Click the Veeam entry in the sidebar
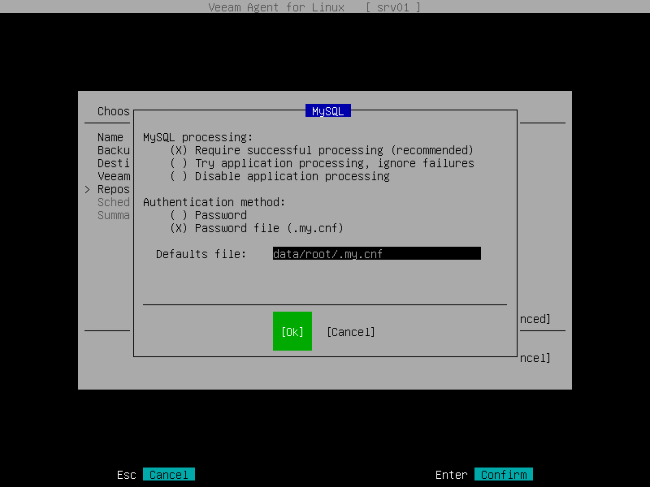 tap(113, 176)
